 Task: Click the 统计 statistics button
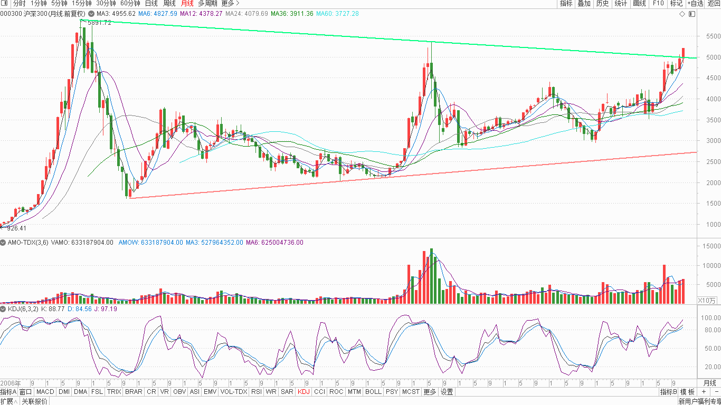(621, 3)
